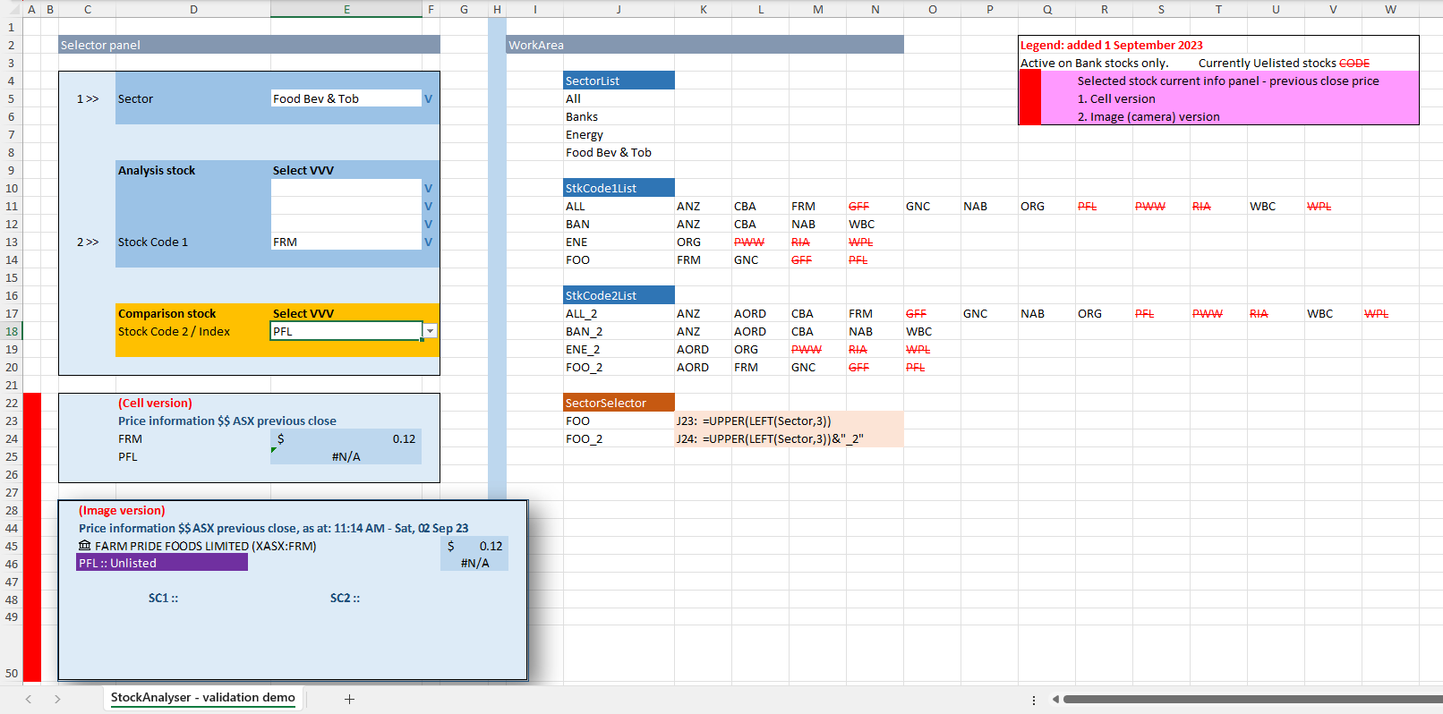The height and width of the screenshot is (714, 1443).
Task: Open the dropdown arrow on the PFL cell
Action: [431, 331]
